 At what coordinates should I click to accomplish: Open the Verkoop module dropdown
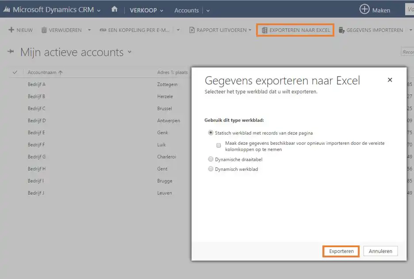point(146,10)
